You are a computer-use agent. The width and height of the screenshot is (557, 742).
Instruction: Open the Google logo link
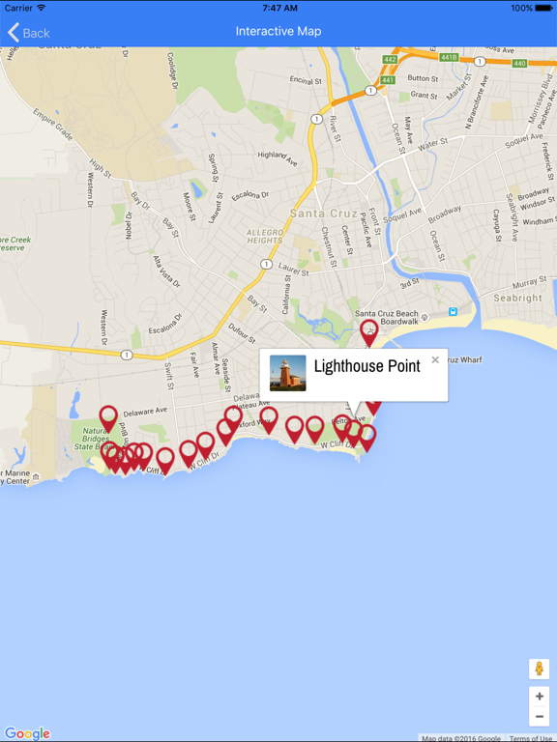tap(27, 733)
